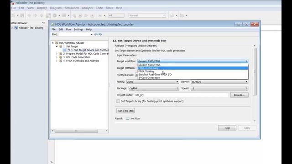Open the Simulink Analysis menu
Screen dimensions: 292x164
pyautogui.click(x=87, y=8)
